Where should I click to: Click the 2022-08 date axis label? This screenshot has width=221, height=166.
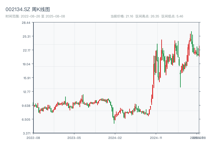tap(33, 138)
